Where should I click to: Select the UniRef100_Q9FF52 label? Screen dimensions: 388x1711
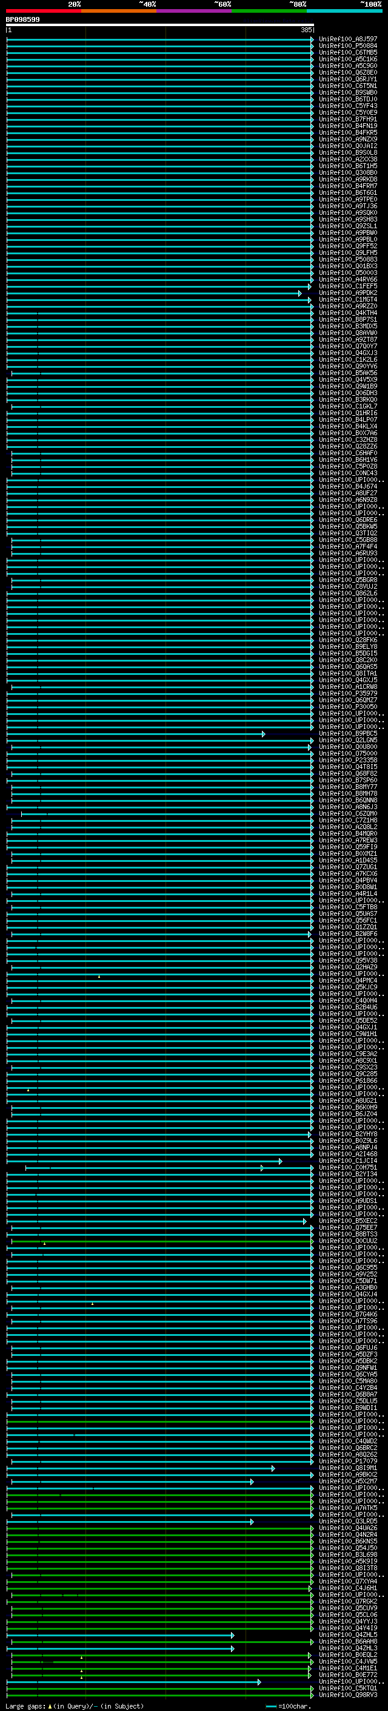click(x=348, y=246)
